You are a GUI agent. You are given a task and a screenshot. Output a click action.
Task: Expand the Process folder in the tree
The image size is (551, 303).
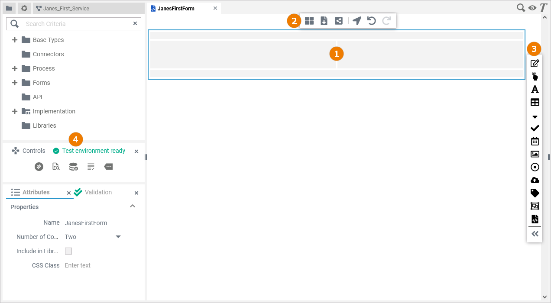(14, 68)
